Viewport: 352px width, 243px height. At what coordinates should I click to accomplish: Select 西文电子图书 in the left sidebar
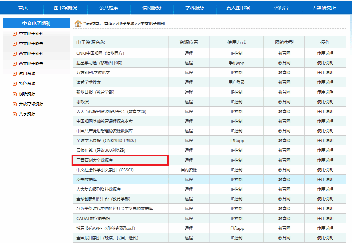pos(31,64)
